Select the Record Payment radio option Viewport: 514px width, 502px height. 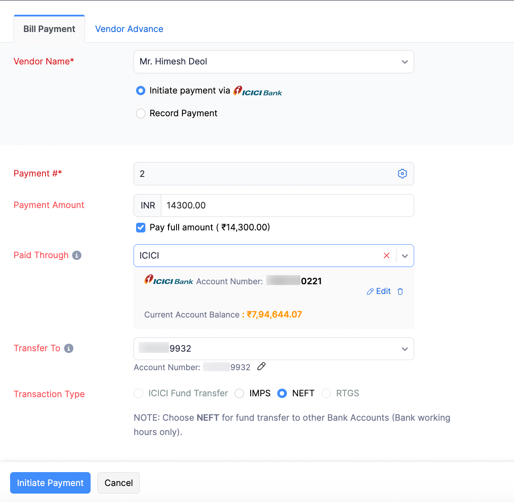pos(141,113)
